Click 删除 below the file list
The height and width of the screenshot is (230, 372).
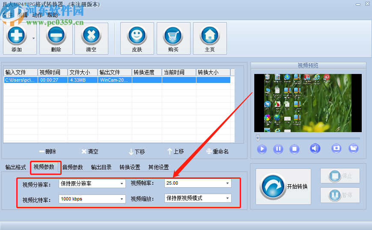48,151
